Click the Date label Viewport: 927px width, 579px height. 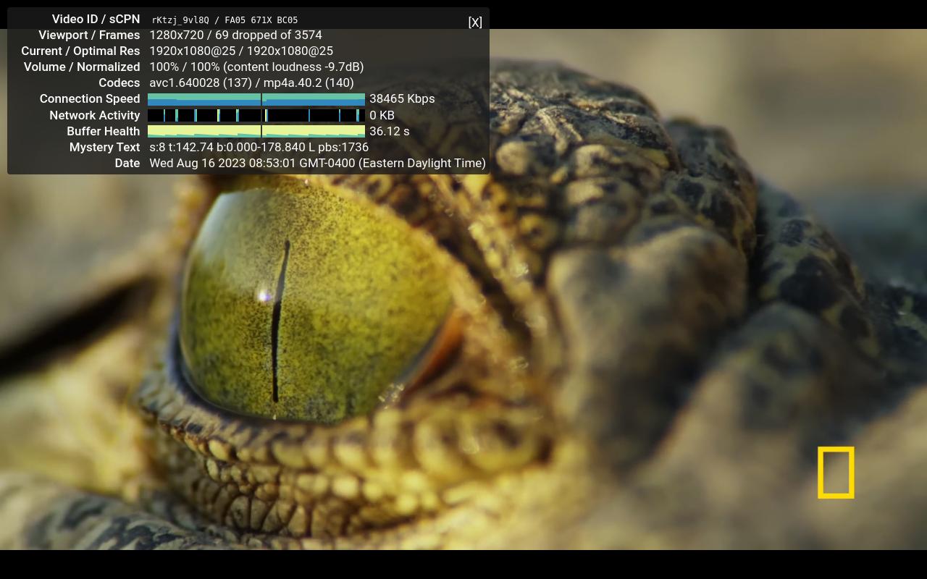tap(127, 163)
